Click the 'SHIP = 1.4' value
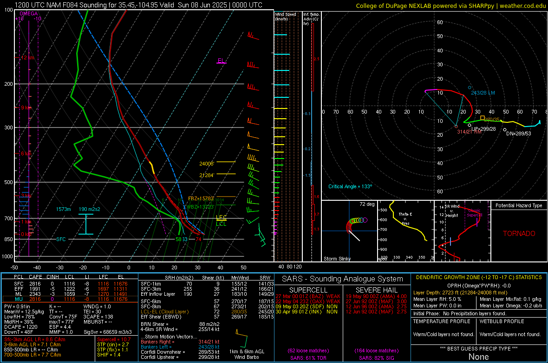548x363 pixels. click(x=109, y=355)
